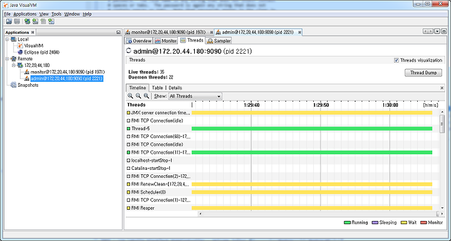Open the documents list dropdown arrow
Viewport: 451px width, 241px height.
pyautogui.click(x=437, y=31)
